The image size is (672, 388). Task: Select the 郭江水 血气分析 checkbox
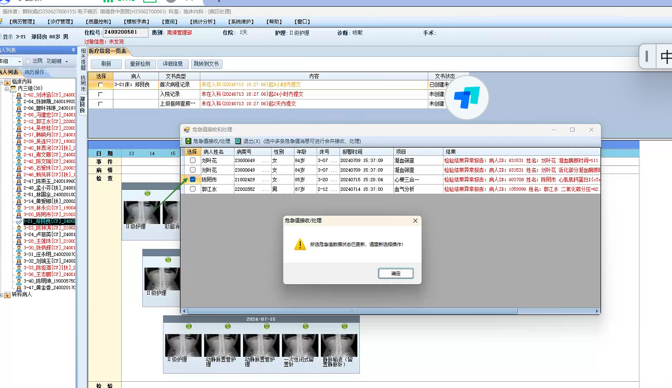(193, 189)
